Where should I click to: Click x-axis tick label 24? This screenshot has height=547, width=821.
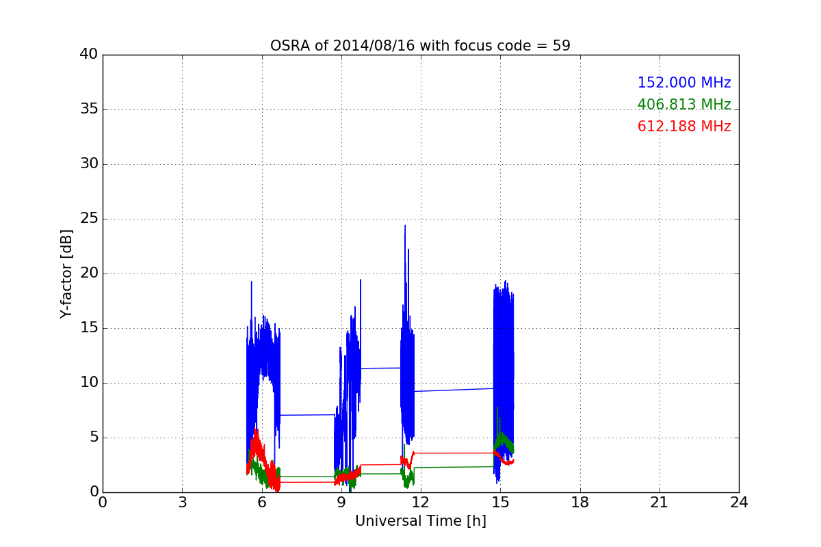click(x=739, y=503)
